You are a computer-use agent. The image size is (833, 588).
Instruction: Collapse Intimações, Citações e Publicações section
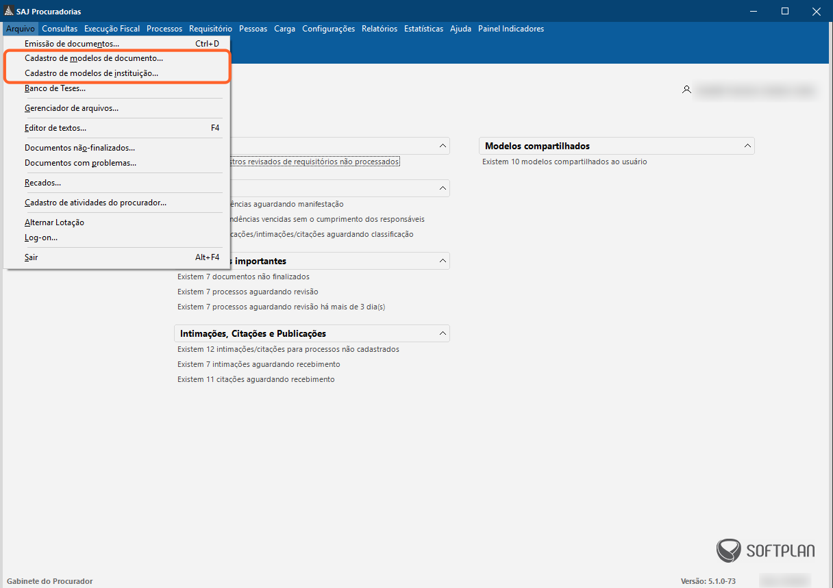443,333
